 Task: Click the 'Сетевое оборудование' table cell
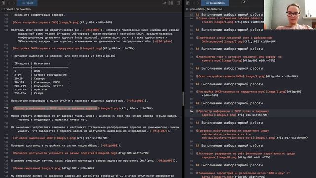click(x=50, y=75)
